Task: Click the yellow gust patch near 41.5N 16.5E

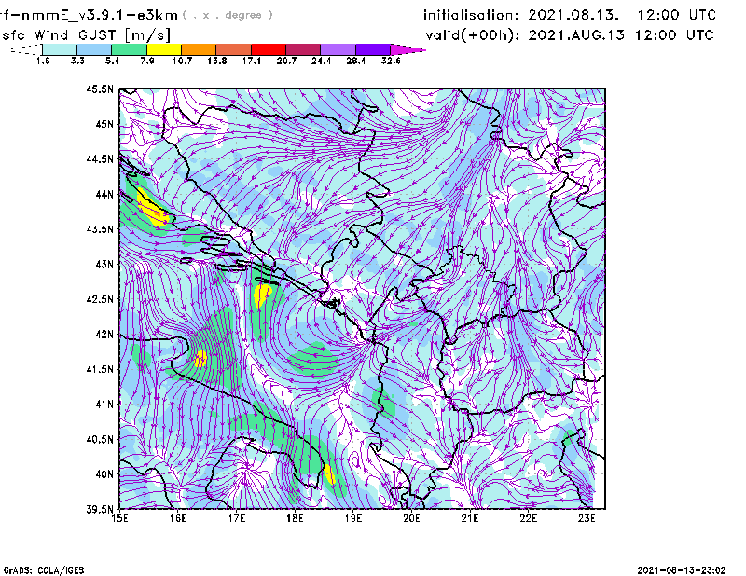Action: (200, 358)
